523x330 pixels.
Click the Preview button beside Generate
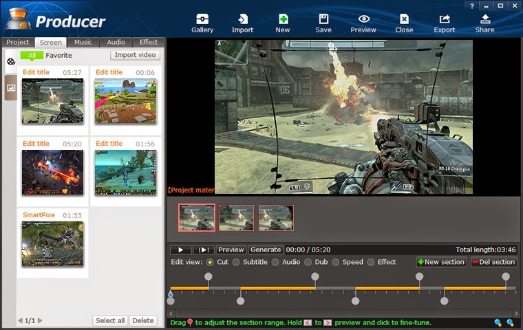[231, 250]
